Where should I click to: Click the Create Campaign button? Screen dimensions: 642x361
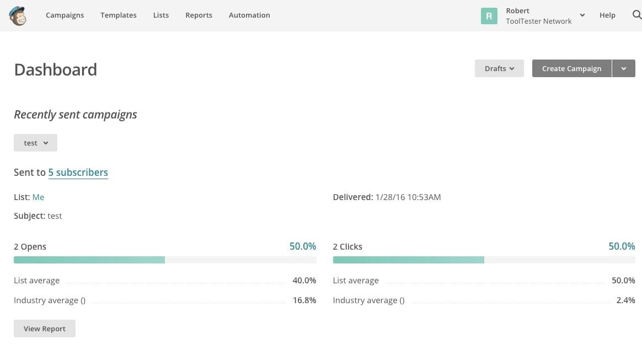pyautogui.click(x=571, y=68)
